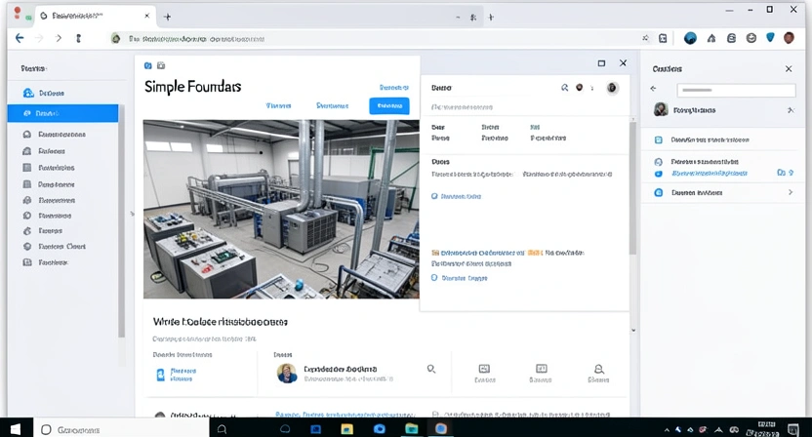Close the active browser tab
Screen dimensions: 812x437
coord(147,16)
